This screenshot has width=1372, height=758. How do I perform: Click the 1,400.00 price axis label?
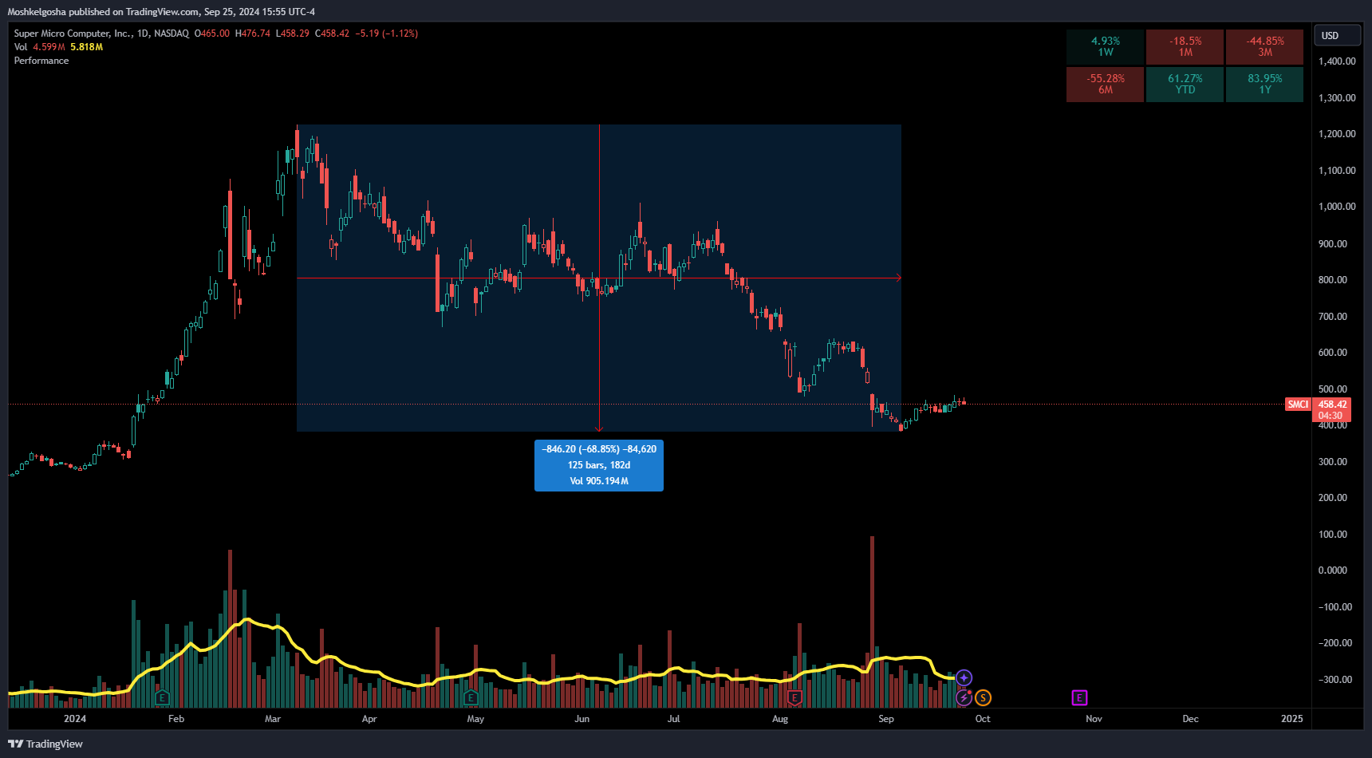tap(1337, 61)
